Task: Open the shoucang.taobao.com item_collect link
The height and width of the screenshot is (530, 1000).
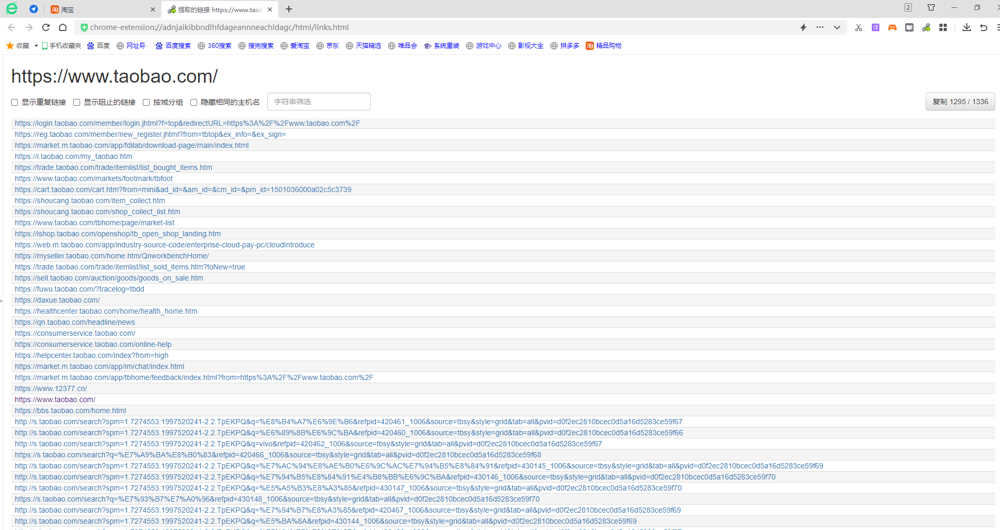Action: 90,201
